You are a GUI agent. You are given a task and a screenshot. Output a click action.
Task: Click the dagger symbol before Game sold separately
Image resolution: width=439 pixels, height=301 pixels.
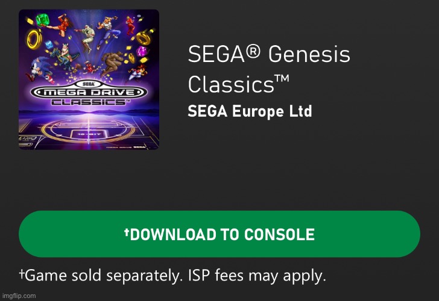[22, 274]
